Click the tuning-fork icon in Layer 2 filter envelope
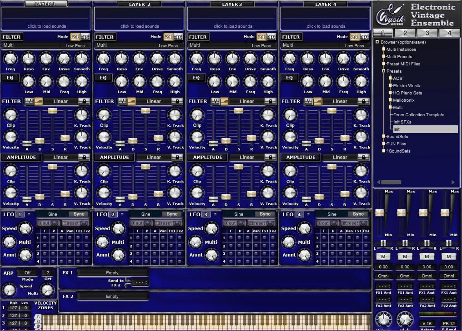The image size is (462, 331). [122, 101]
